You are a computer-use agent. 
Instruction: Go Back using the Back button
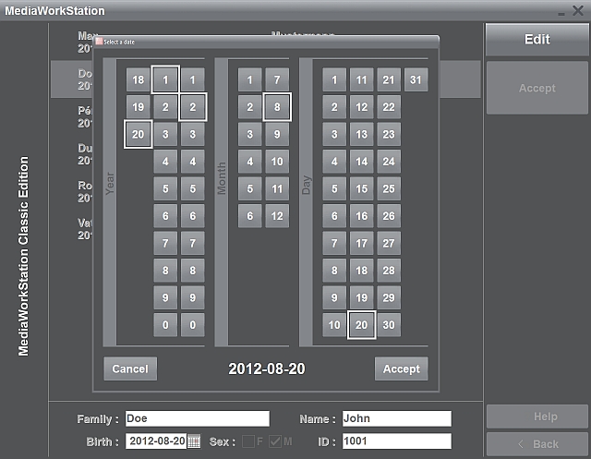tap(537, 444)
